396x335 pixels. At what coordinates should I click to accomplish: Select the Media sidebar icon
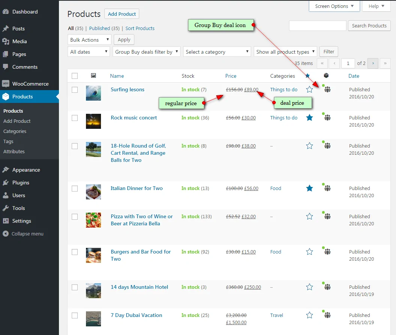[x=5, y=41]
